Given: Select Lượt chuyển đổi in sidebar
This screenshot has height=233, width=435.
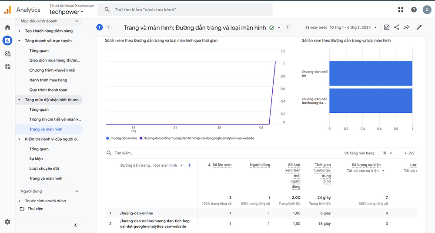Looking at the screenshot, I should pyautogui.click(x=44, y=168).
